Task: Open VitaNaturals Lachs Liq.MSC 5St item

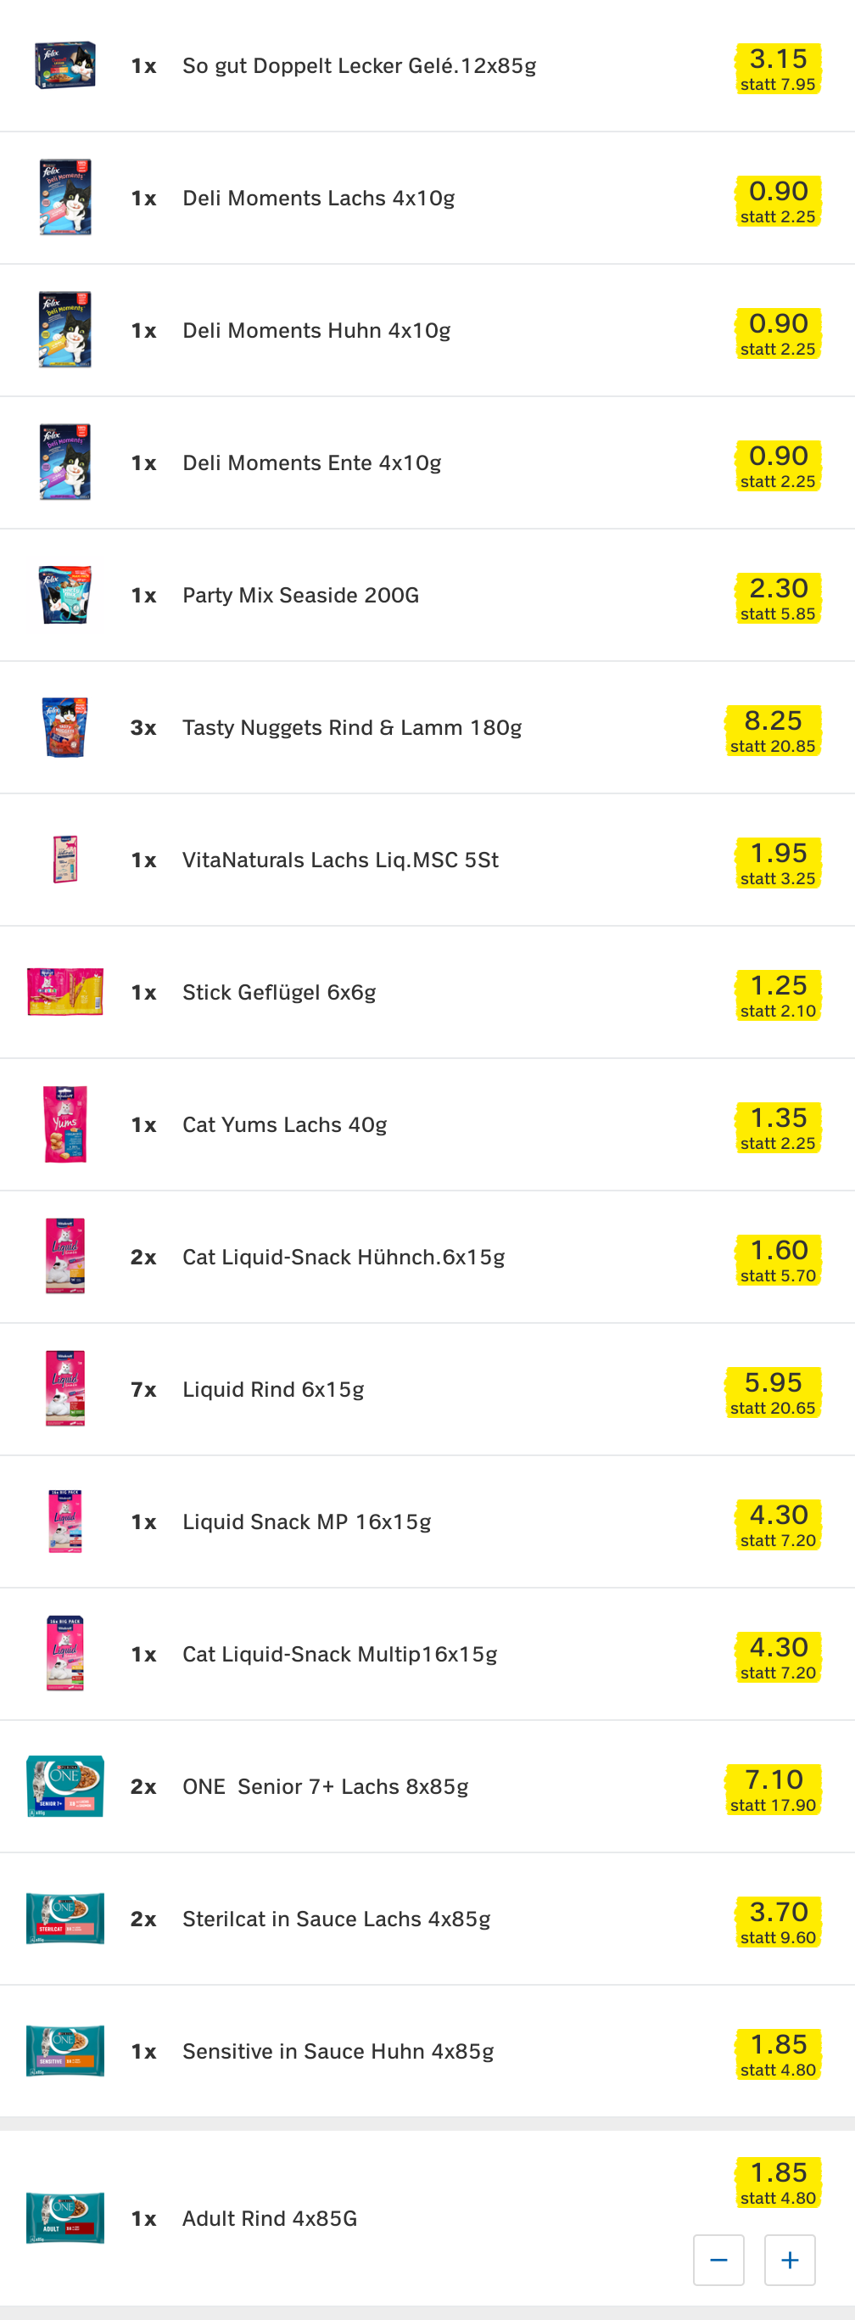Action: coord(340,860)
